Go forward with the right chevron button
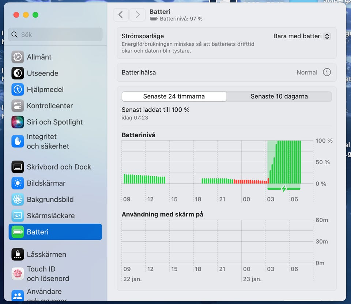 [x=137, y=15]
